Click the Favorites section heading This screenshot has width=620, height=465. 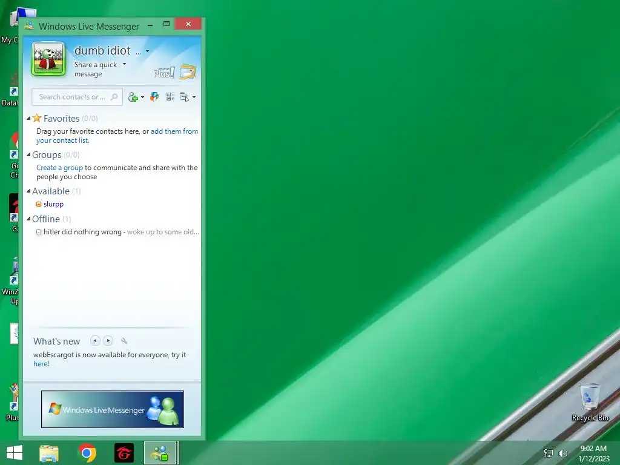61,118
